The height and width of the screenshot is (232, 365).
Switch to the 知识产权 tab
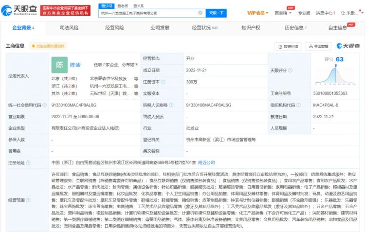tap(251, 28)
